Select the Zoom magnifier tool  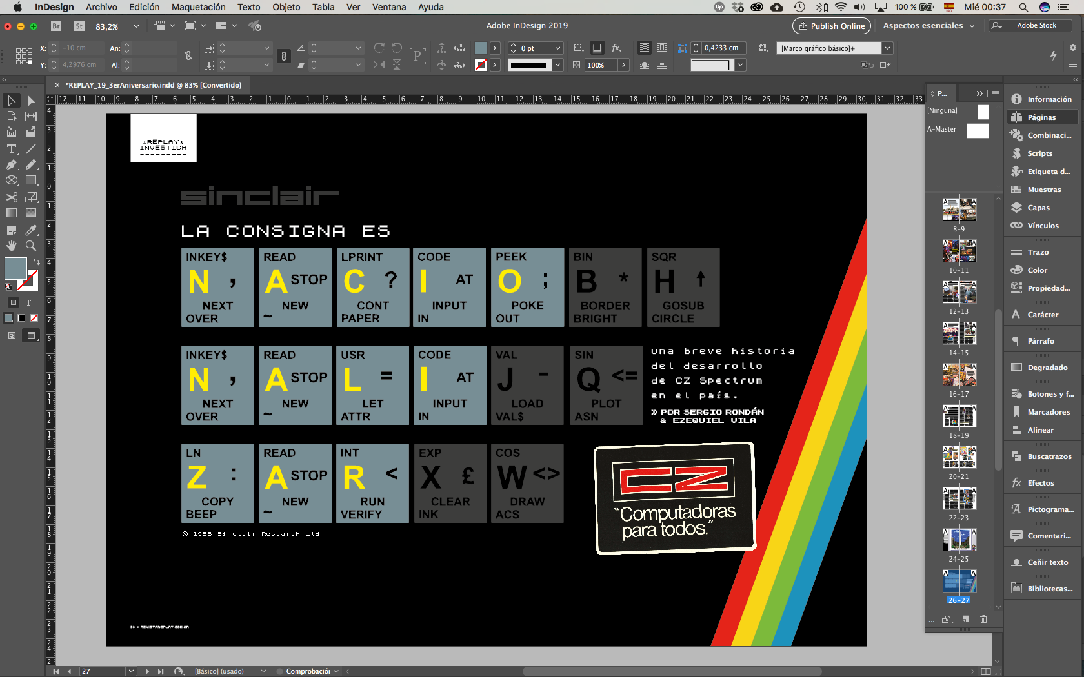point(30,246)
